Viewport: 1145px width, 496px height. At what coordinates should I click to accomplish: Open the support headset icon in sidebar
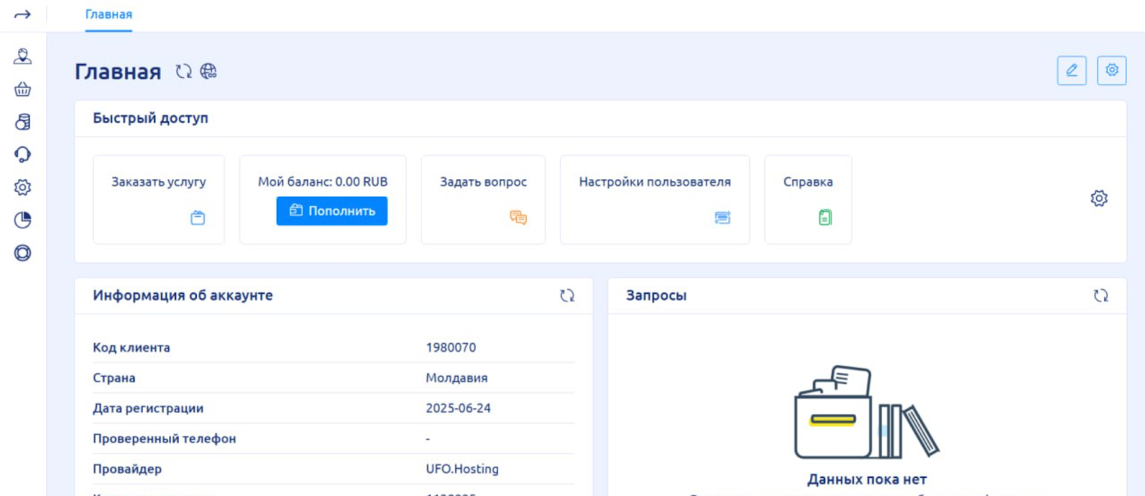pos(23,155)
